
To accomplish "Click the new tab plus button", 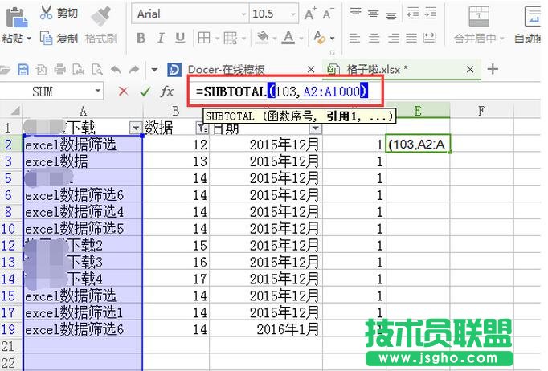I will [x=493, y=70].
